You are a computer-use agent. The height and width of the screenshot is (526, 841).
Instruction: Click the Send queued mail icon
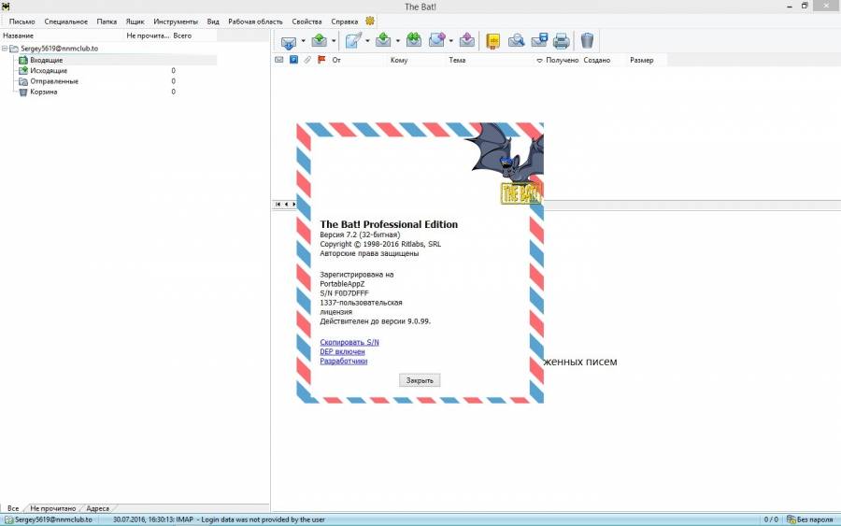click(320, 40)
